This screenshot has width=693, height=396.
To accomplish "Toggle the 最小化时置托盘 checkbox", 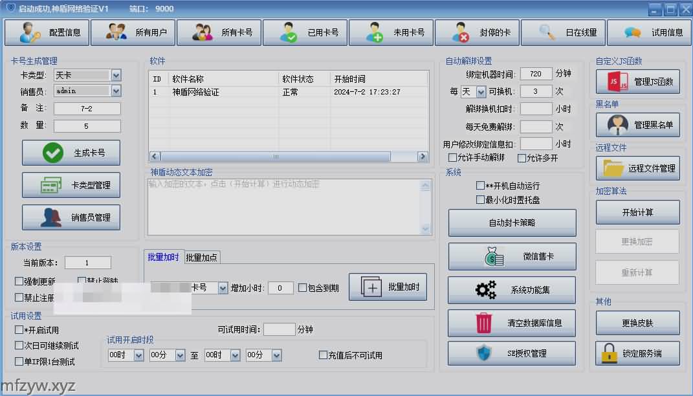I will (x=481, y=200).
